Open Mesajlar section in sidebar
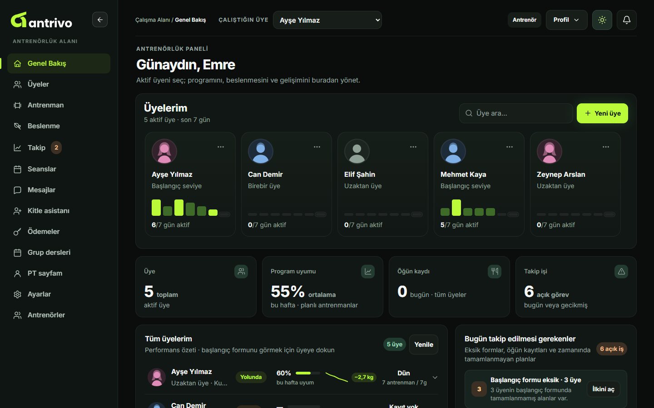The image size is (654, 408). 59,190
